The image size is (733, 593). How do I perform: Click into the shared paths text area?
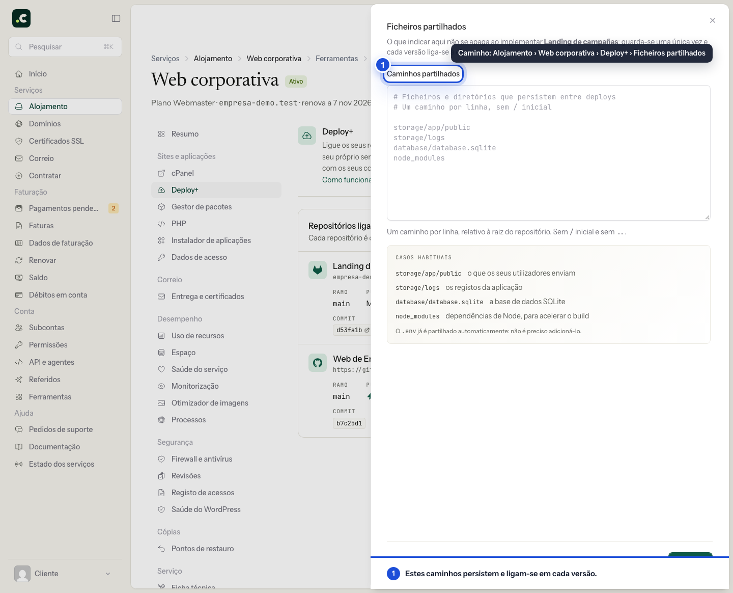[x=549, y=153]
